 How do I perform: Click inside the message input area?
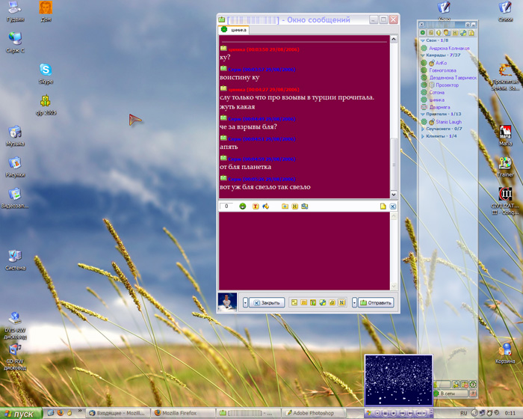click(x=304, y=251)
